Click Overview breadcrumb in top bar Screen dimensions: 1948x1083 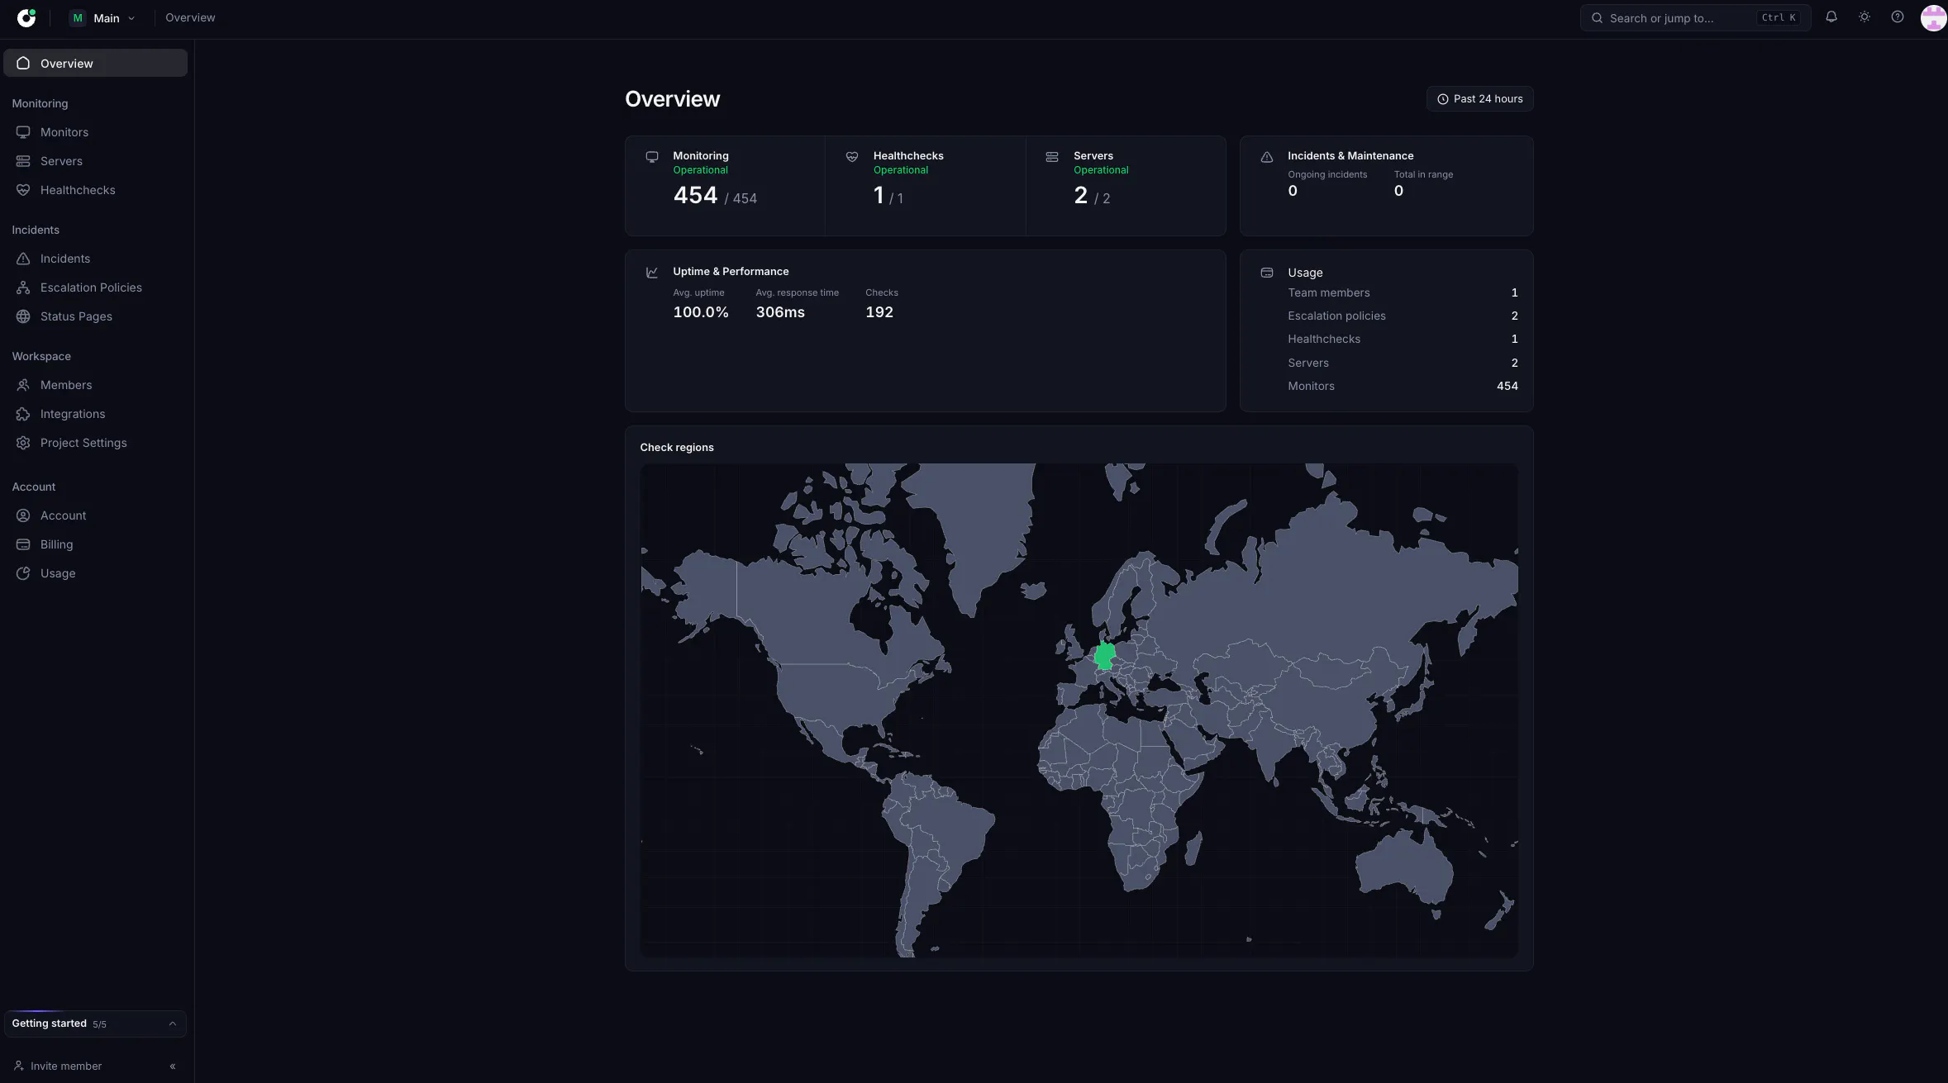point(190,17)
